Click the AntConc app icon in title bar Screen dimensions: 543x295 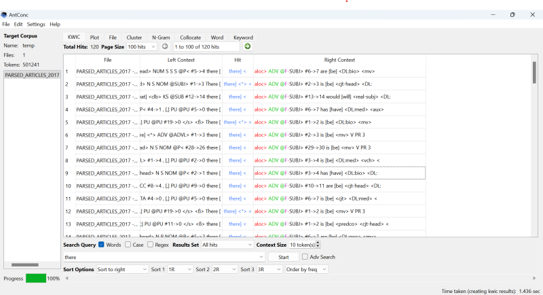tap(4, 14)
